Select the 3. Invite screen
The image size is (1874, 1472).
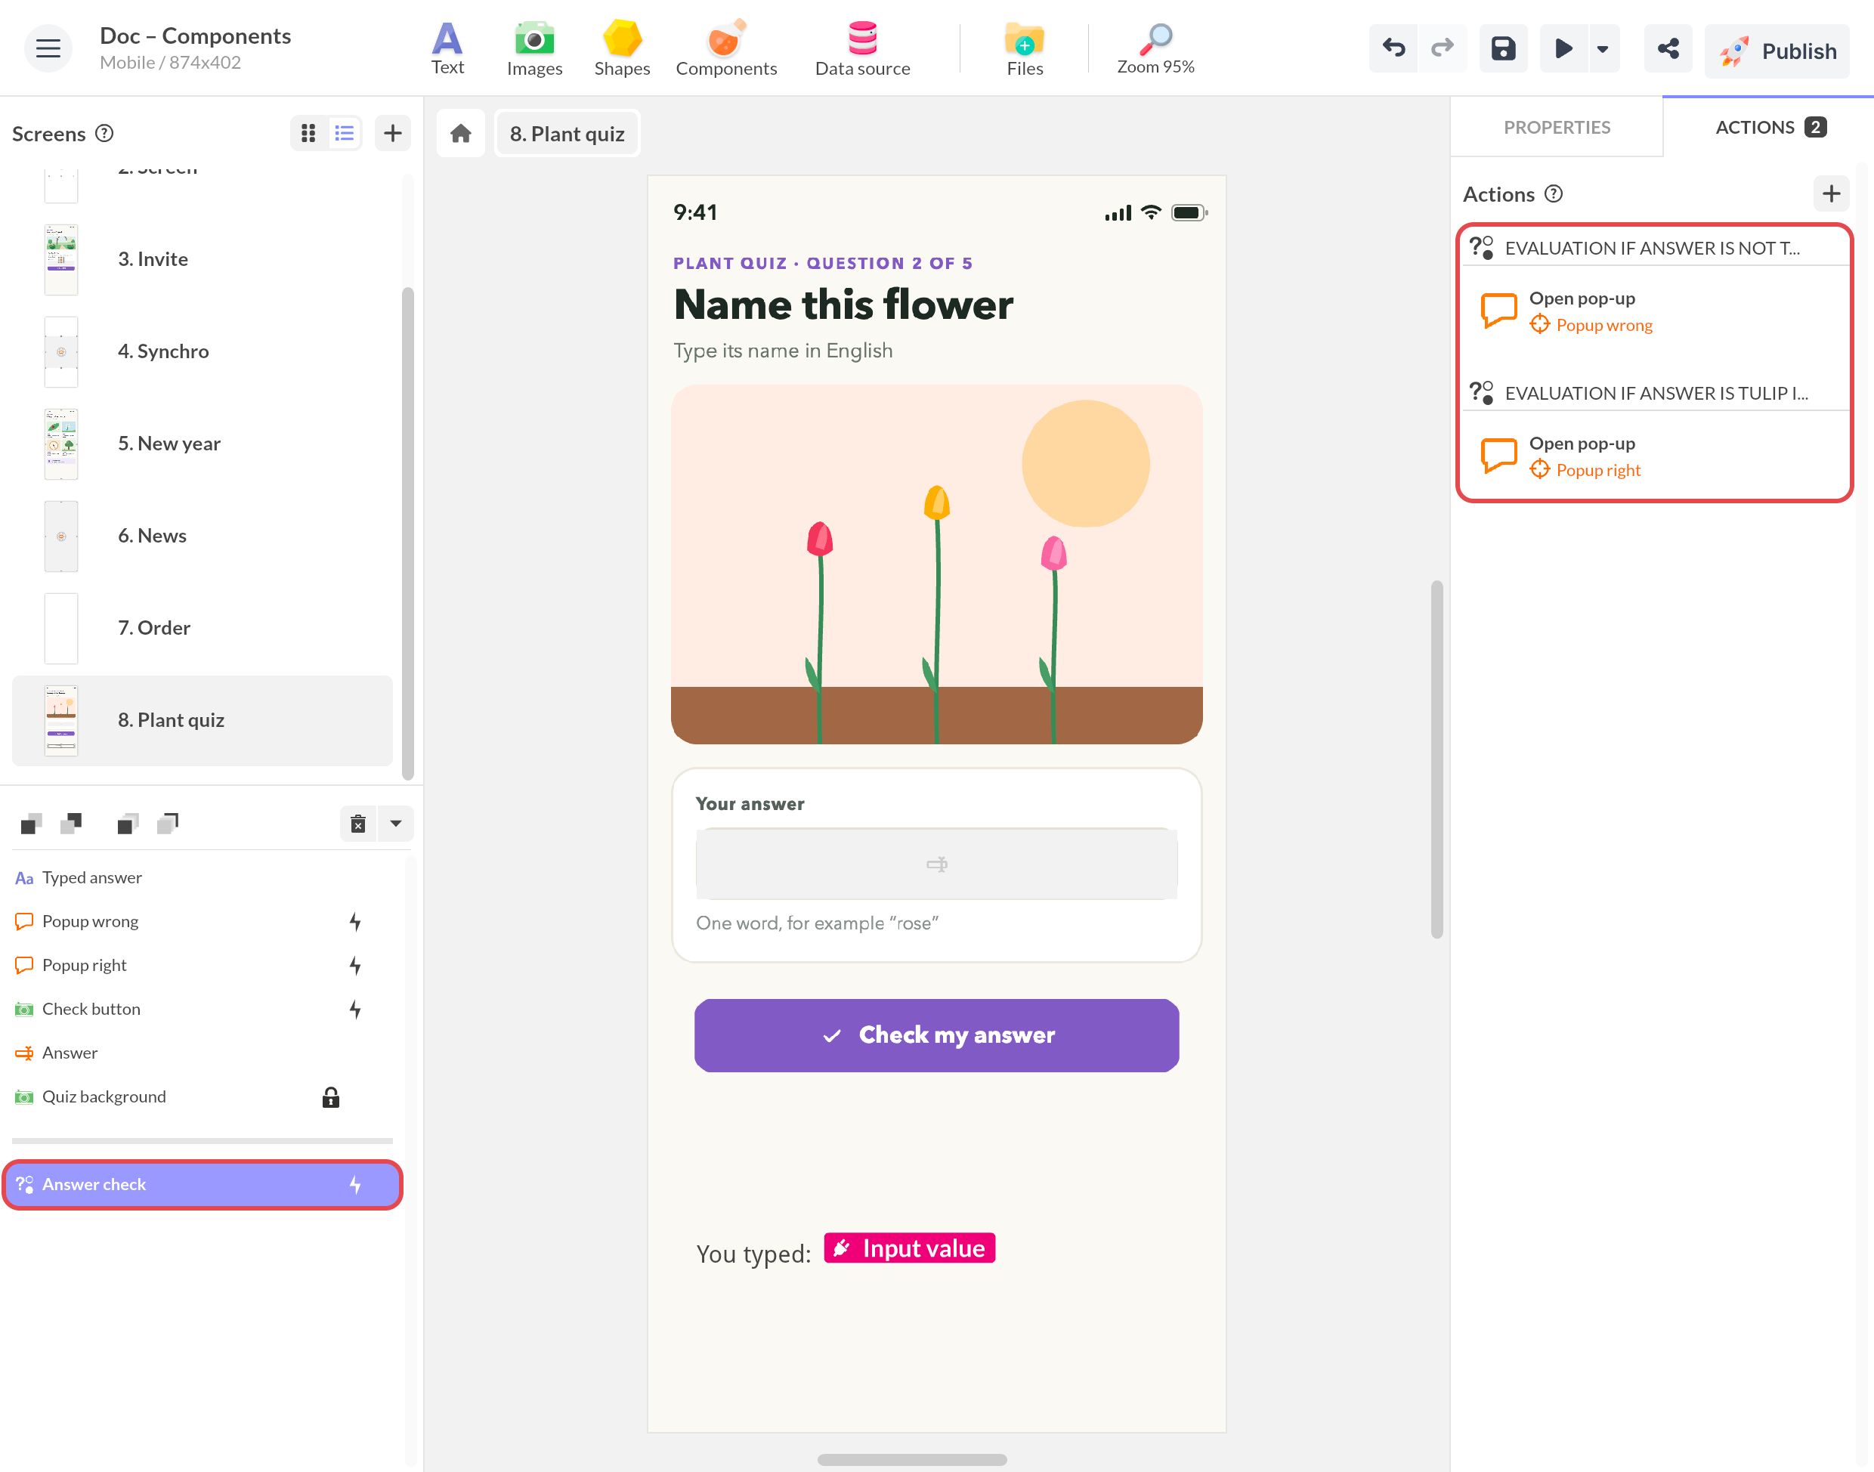pos(203,259)
